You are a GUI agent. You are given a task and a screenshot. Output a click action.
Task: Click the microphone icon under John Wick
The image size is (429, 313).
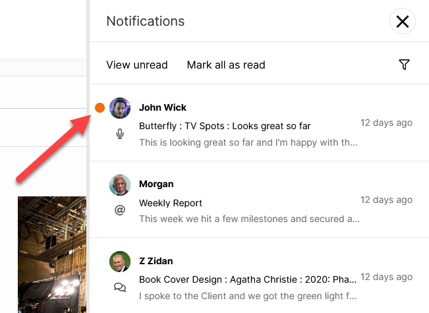pyautogui.click(x=120, y=134)
